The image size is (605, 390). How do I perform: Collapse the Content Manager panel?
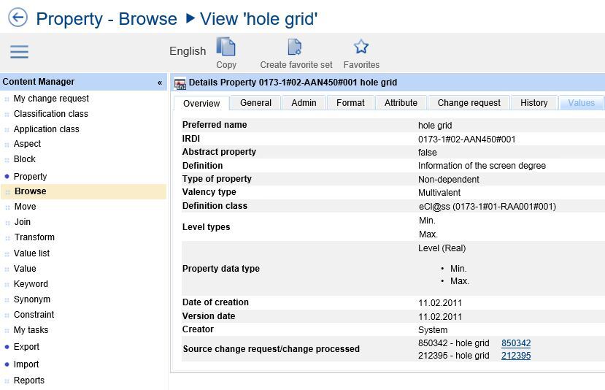coord(160,83)
